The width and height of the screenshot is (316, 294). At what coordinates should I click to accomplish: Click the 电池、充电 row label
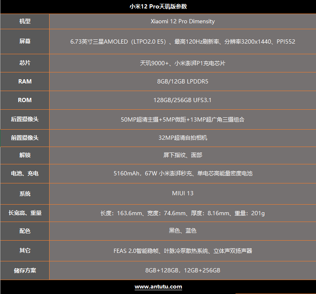tap(25, 174)
